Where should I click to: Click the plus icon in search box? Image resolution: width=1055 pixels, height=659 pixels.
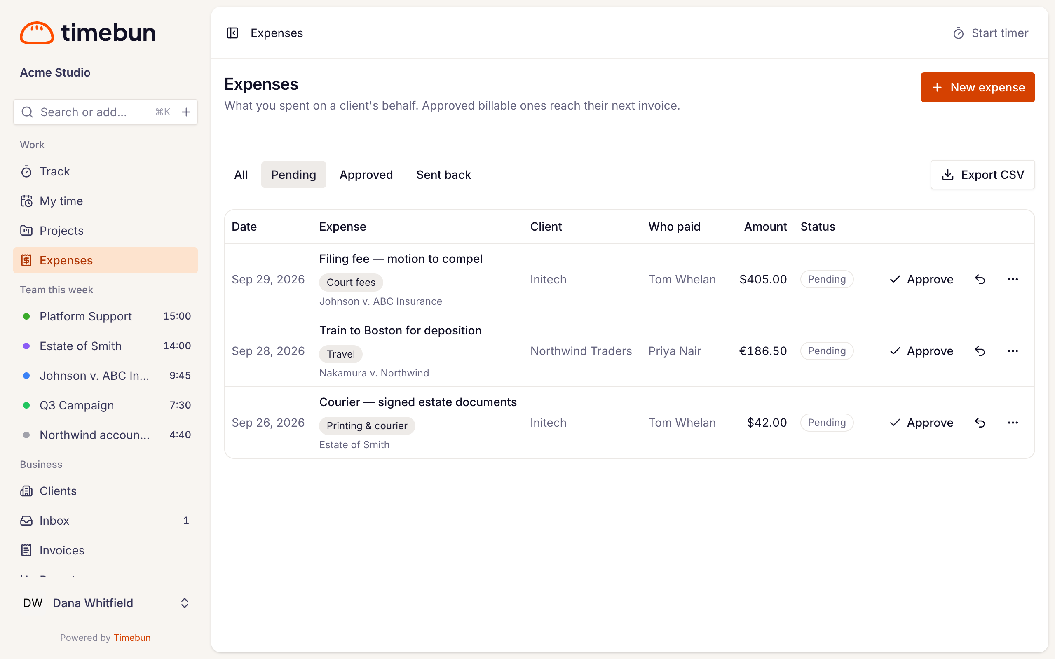186,112
